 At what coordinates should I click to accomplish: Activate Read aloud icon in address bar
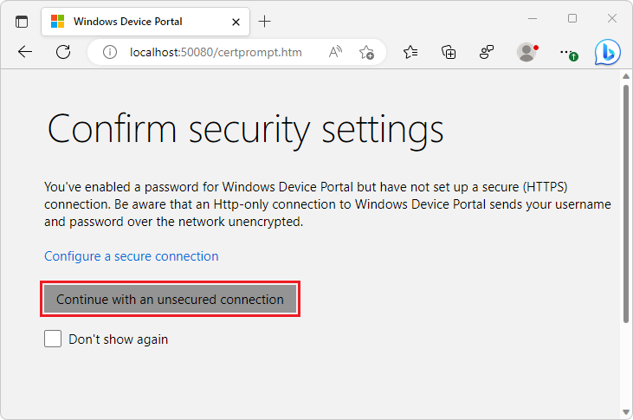coord(335,52)
